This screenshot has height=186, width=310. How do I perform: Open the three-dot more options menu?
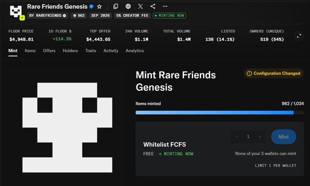(x=165, y=6)
